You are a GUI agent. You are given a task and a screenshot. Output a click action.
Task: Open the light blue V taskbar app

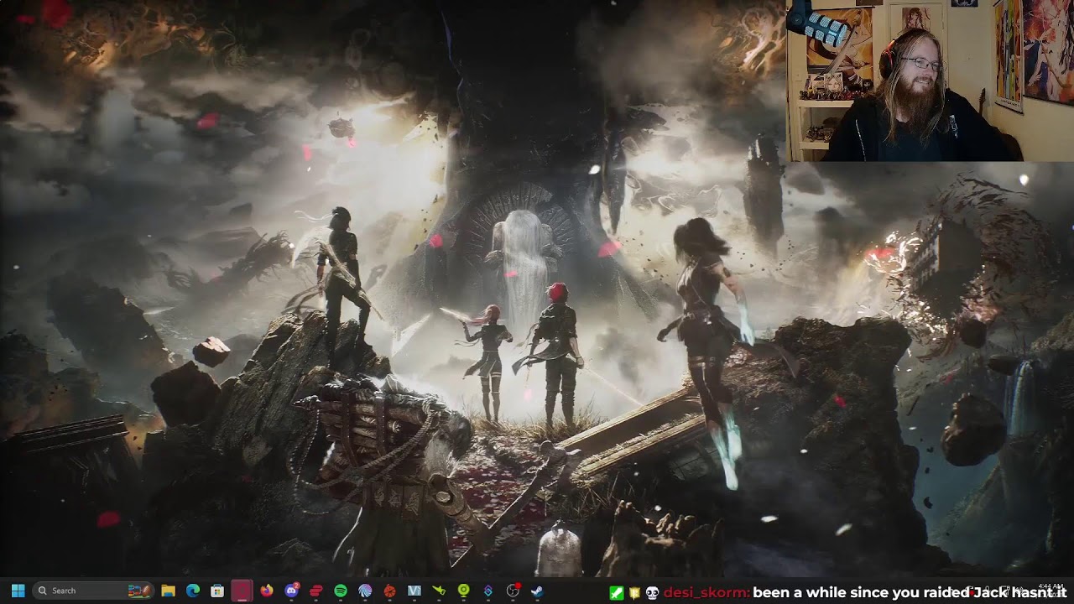(414, 591)
